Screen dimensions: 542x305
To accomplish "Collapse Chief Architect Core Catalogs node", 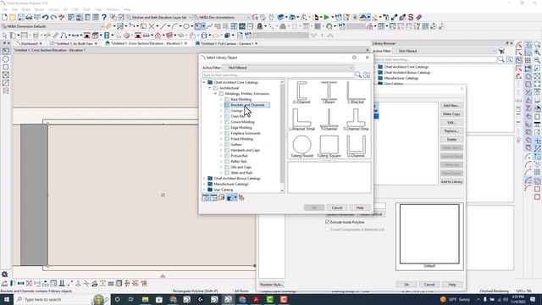I will pyautogui.click(x=204, y=82).
